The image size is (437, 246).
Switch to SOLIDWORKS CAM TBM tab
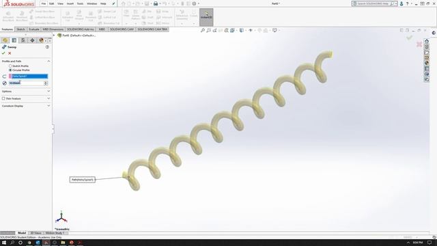(152, 29)
